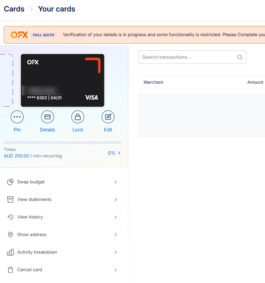Click the Merchant column header

point(153,82)
